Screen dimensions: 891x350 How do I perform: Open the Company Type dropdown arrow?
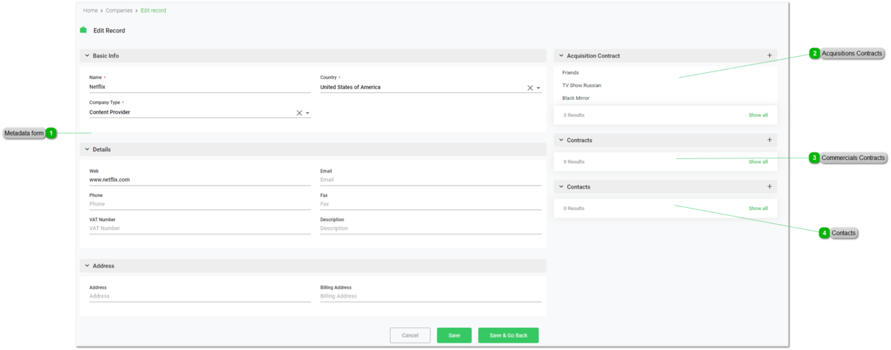[307, 113]
